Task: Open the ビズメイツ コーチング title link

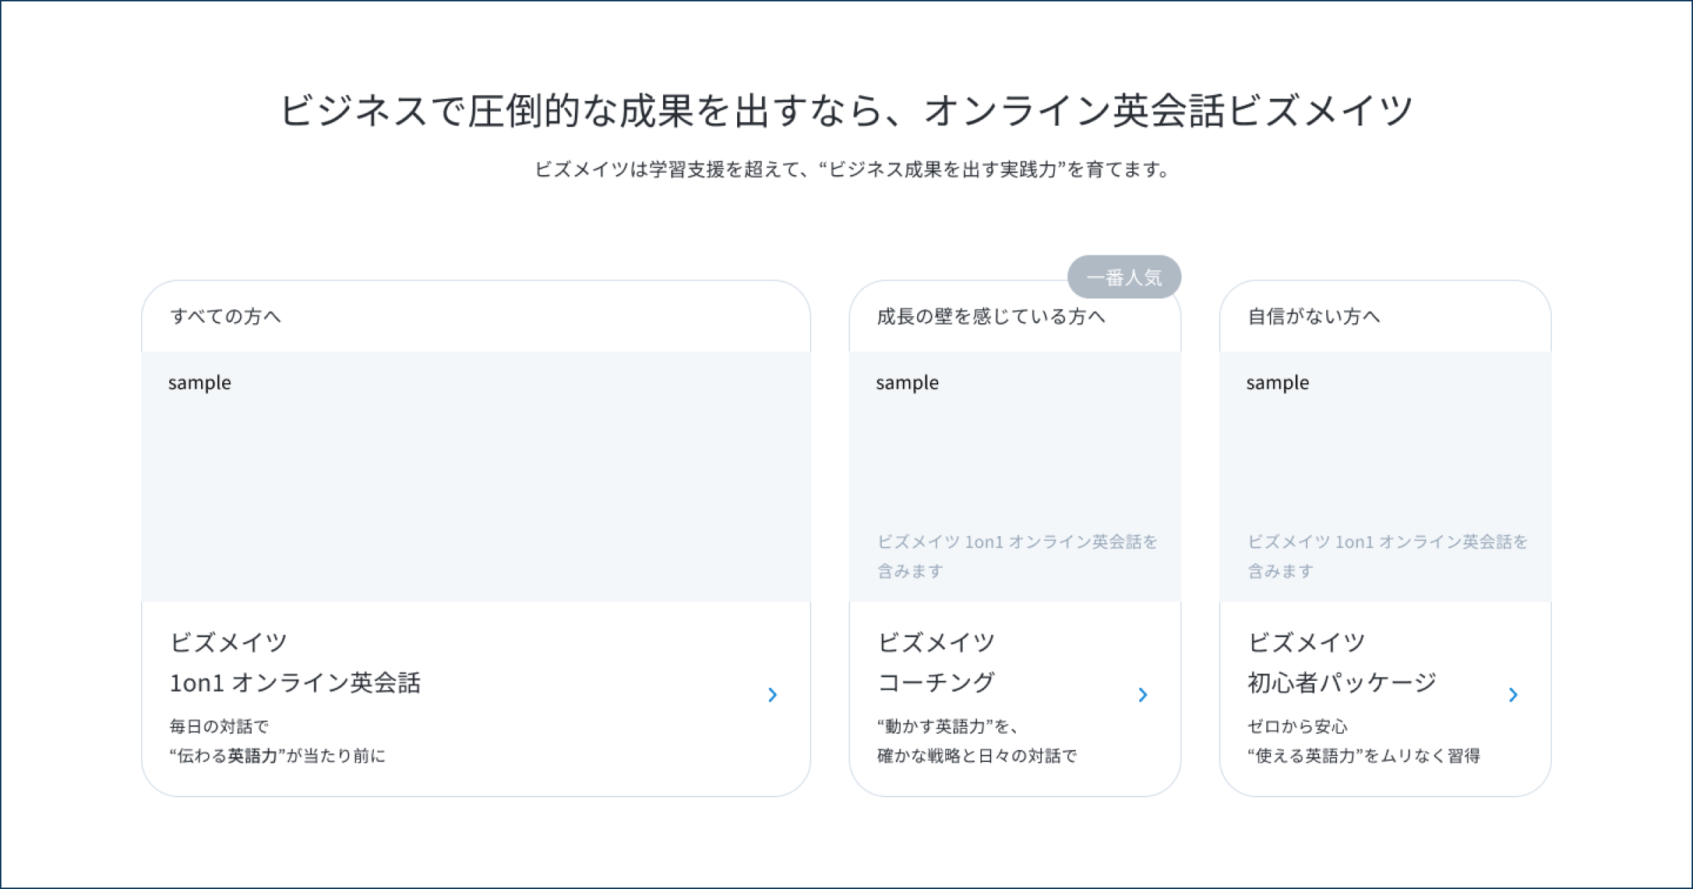Action: pos(936,663)
